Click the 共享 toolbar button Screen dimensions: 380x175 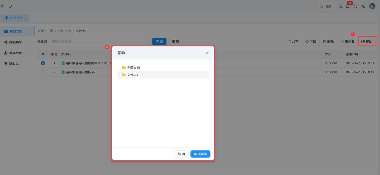coord(293,41)
